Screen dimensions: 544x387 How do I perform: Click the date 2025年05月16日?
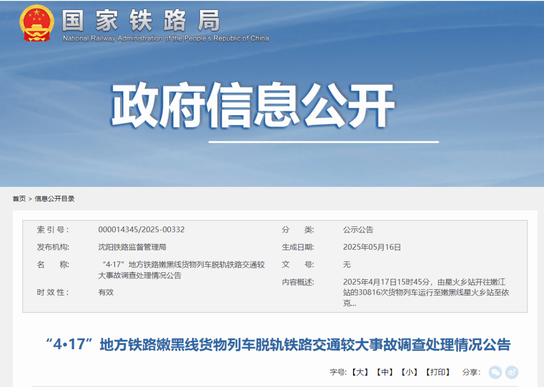click(372, 247)
